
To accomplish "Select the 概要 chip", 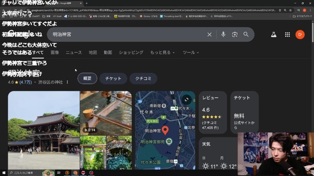I will click(87, 79).
